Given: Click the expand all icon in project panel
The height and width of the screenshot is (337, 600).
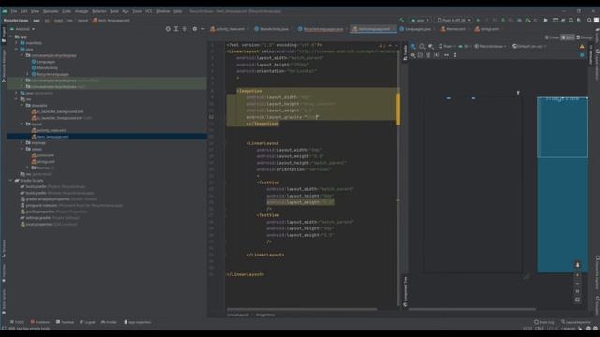Looking at the screenshot, I should coord(176,29).
